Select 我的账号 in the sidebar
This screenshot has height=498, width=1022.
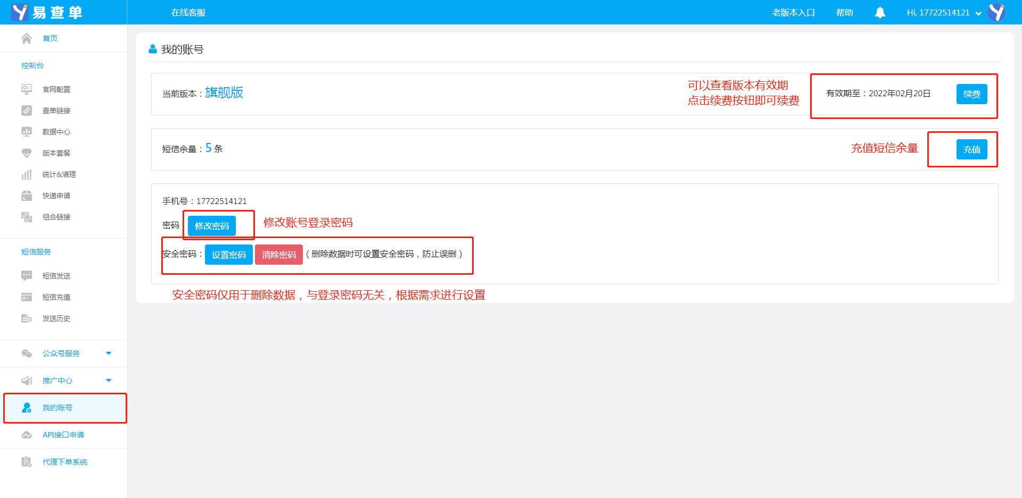57,408
